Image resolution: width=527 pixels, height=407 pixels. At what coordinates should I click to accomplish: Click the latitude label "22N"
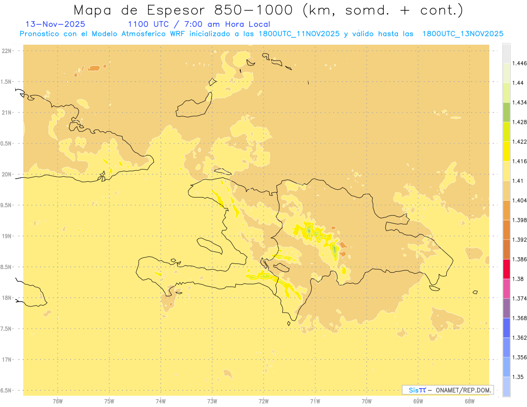tap(7, 51)
